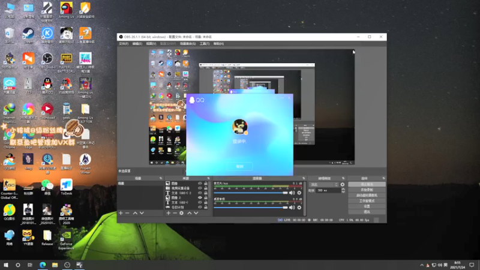The width and height of the screenshot is (480, 270).
Task: Lock the 图像 source
Action: 206,184
